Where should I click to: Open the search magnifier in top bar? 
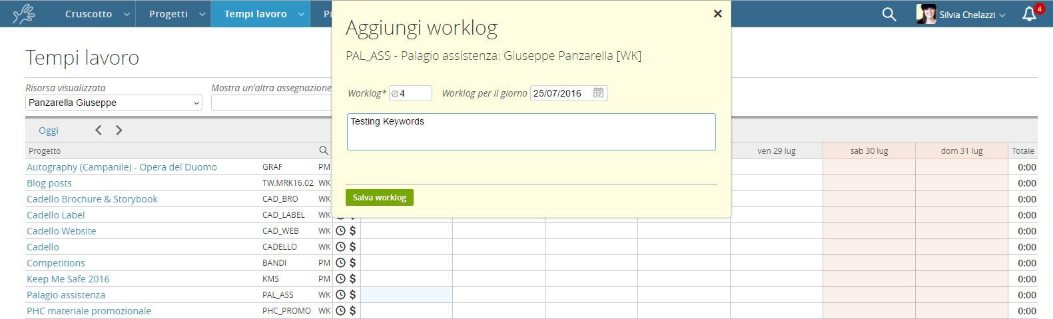888,14
